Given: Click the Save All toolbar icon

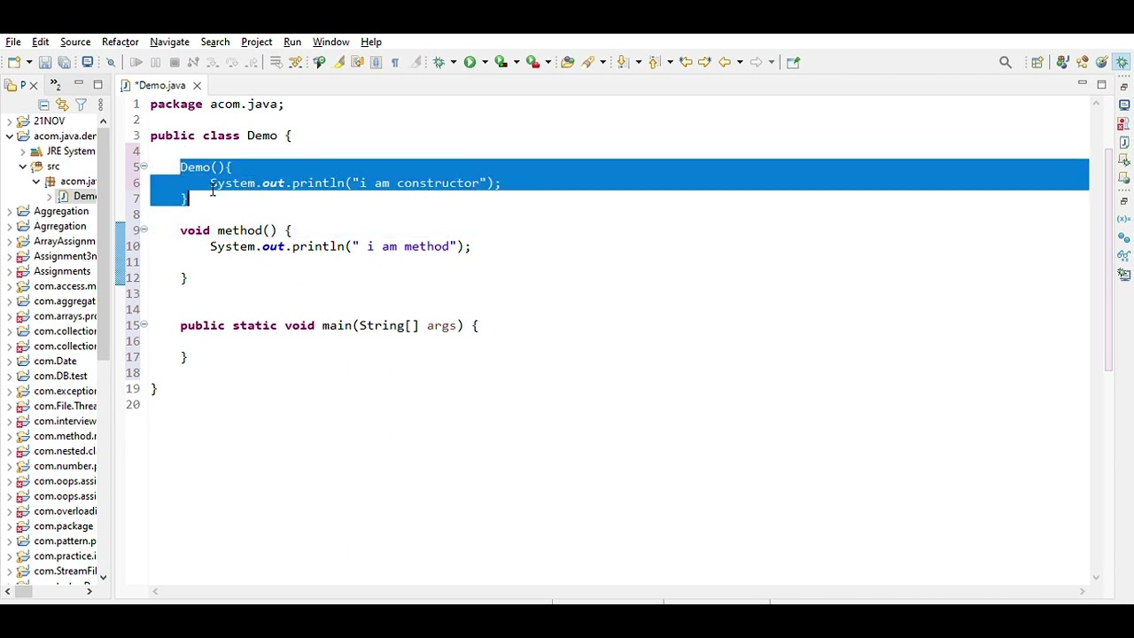Looking at the screenshot, I should [64, 62].
